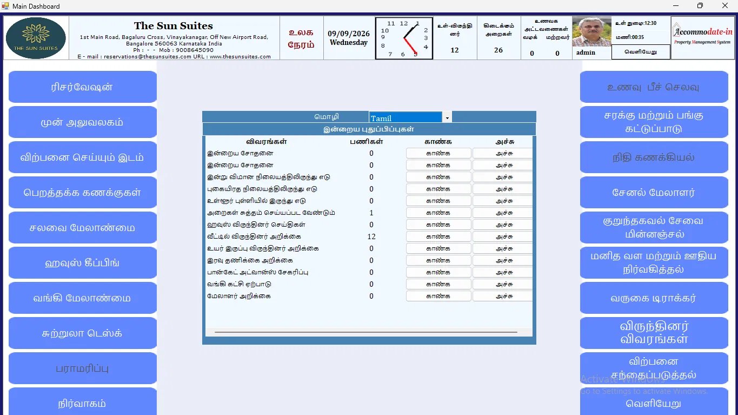
Task: Click count 1 in அறைகள் சுத்தம் row
Action: coord(371,213)
